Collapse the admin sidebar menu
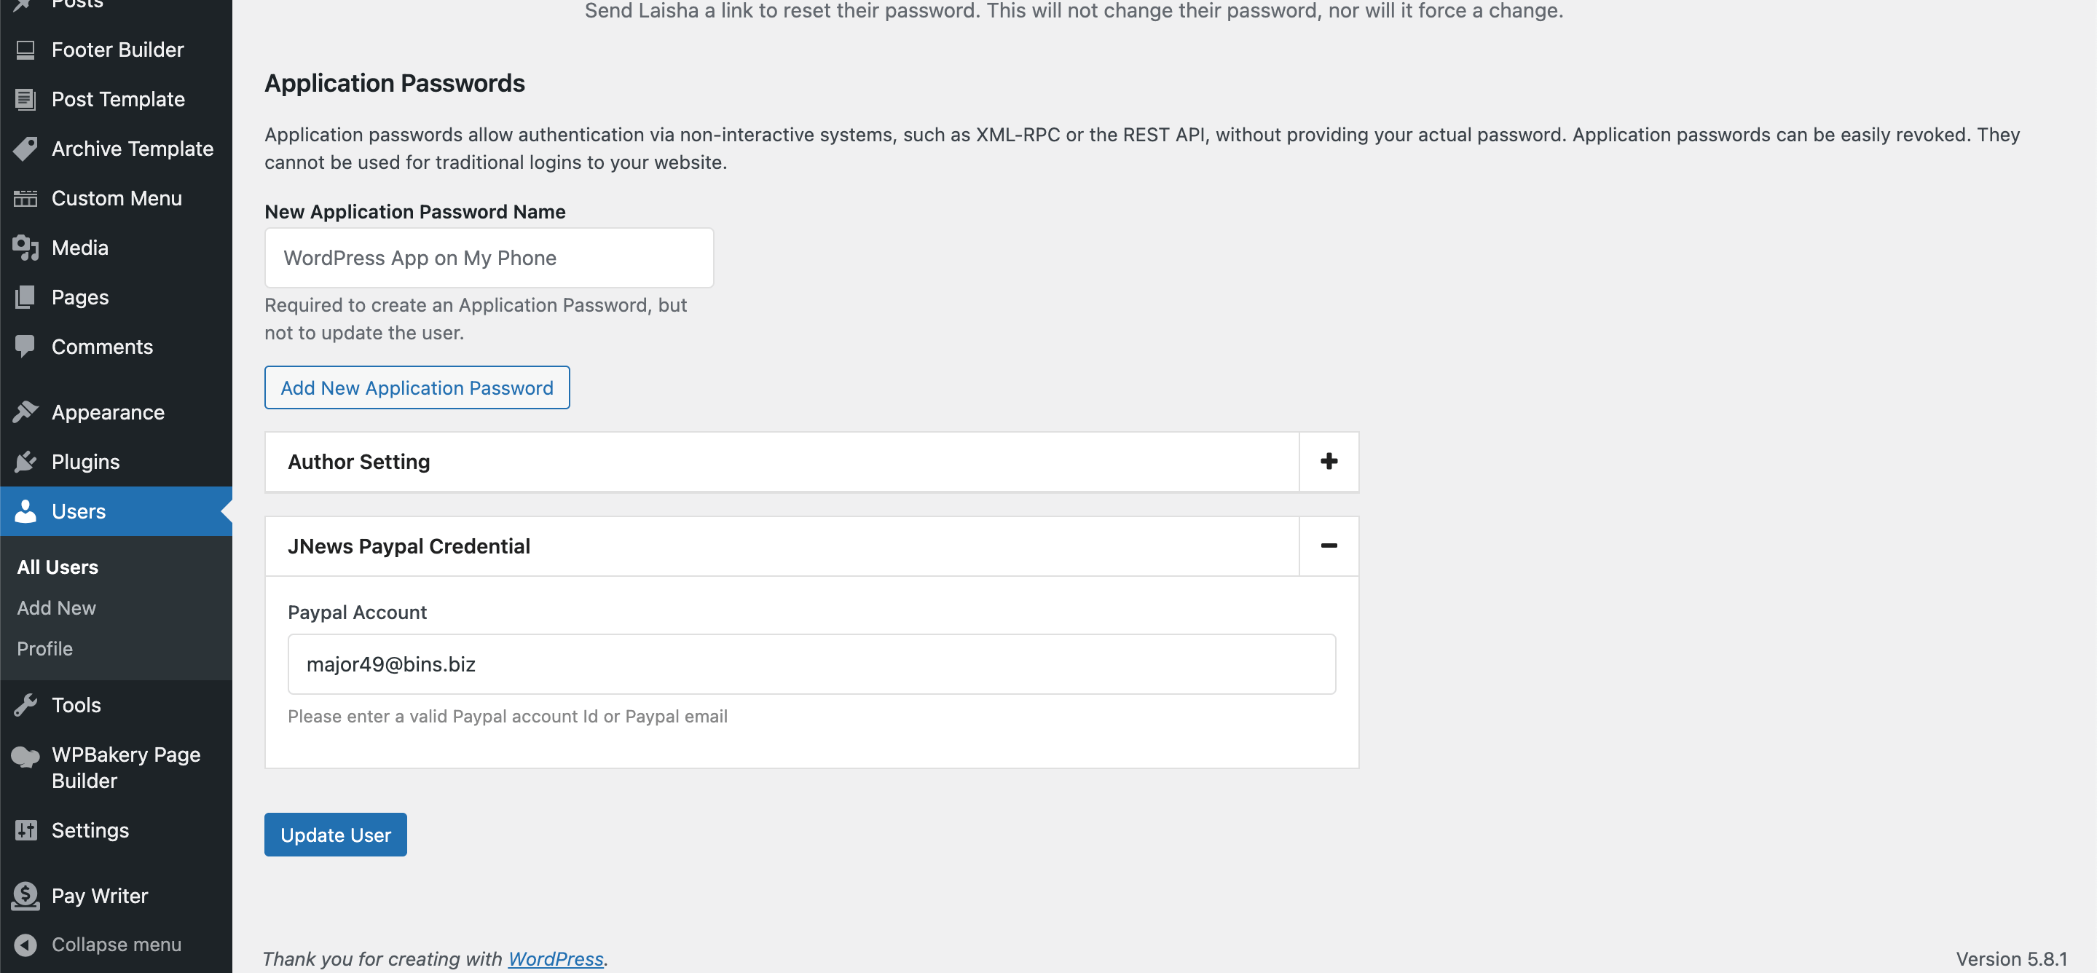Screen dimensions: 2097x973 [x=116, y=945]
